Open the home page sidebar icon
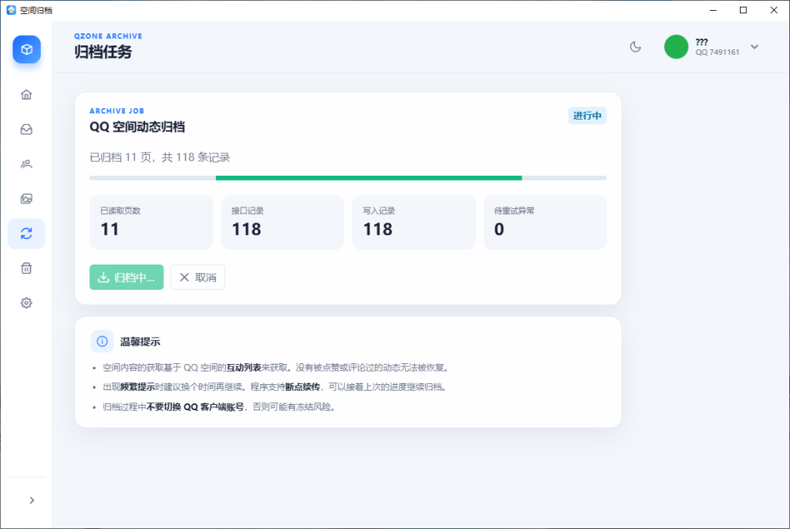This screenshot has height=529, width=790. tap(26, 95)
